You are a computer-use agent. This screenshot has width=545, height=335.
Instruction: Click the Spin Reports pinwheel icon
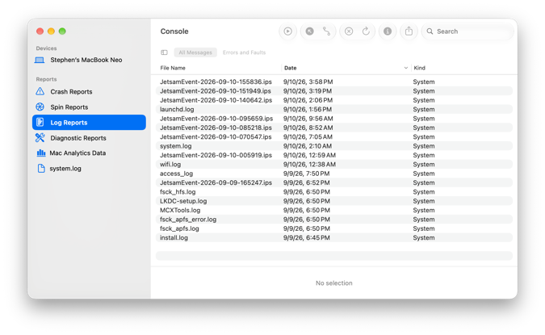point(40,107)
